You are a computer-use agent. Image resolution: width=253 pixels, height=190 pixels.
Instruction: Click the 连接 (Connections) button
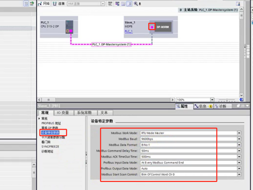coord(59,4)
